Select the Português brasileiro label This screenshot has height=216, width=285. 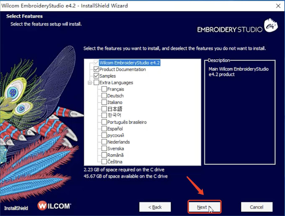(127, 122)
